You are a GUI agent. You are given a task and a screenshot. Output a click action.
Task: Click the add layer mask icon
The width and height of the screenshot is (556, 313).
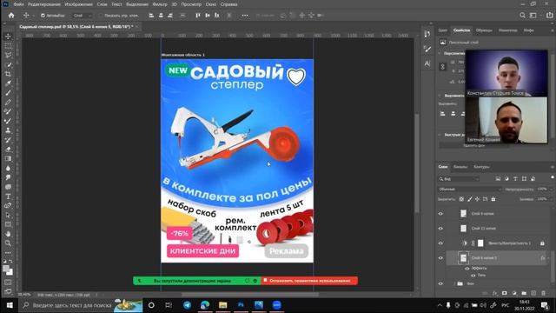[x=505, y=293]
